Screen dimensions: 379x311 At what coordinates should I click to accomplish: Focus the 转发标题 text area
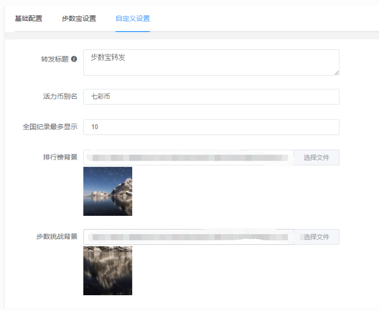tap(211, 63)
